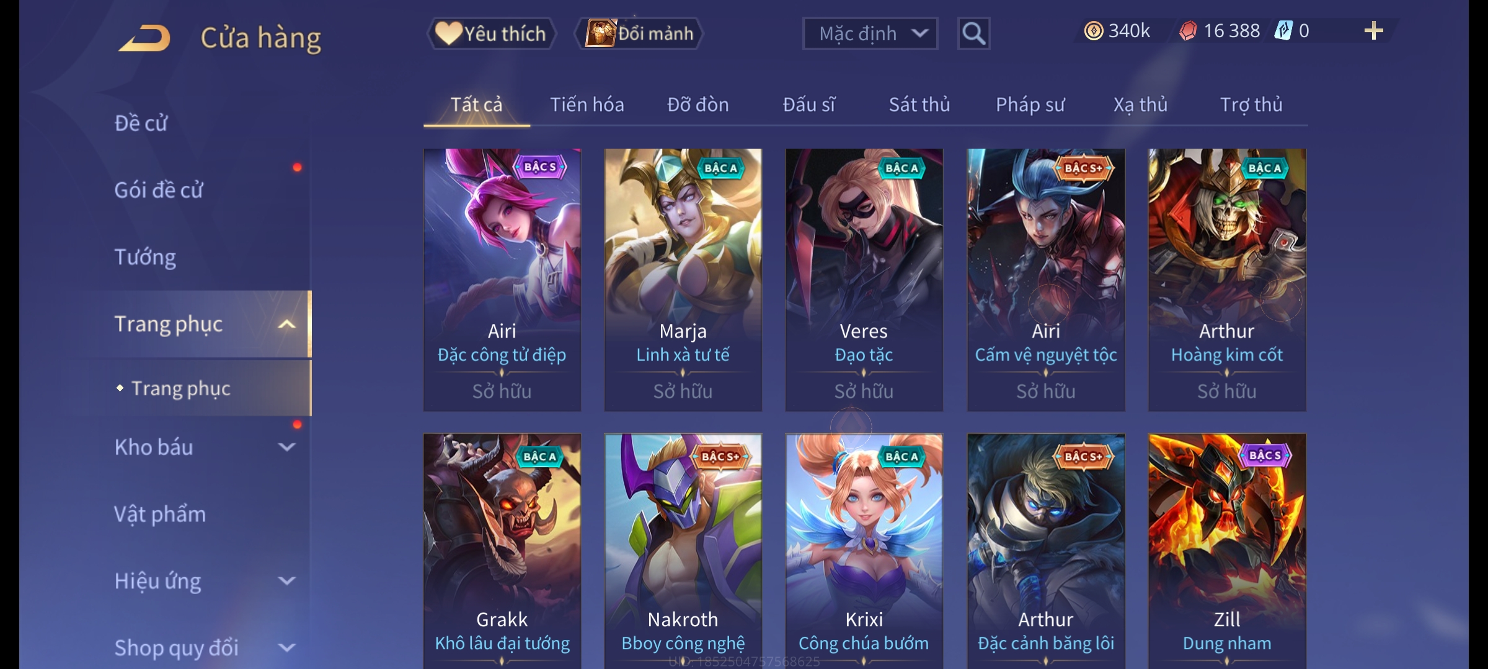Switch to the Pháp sư tab
The height and width of the screenshot is (669, 1488).
click(x=1030, y=105)
